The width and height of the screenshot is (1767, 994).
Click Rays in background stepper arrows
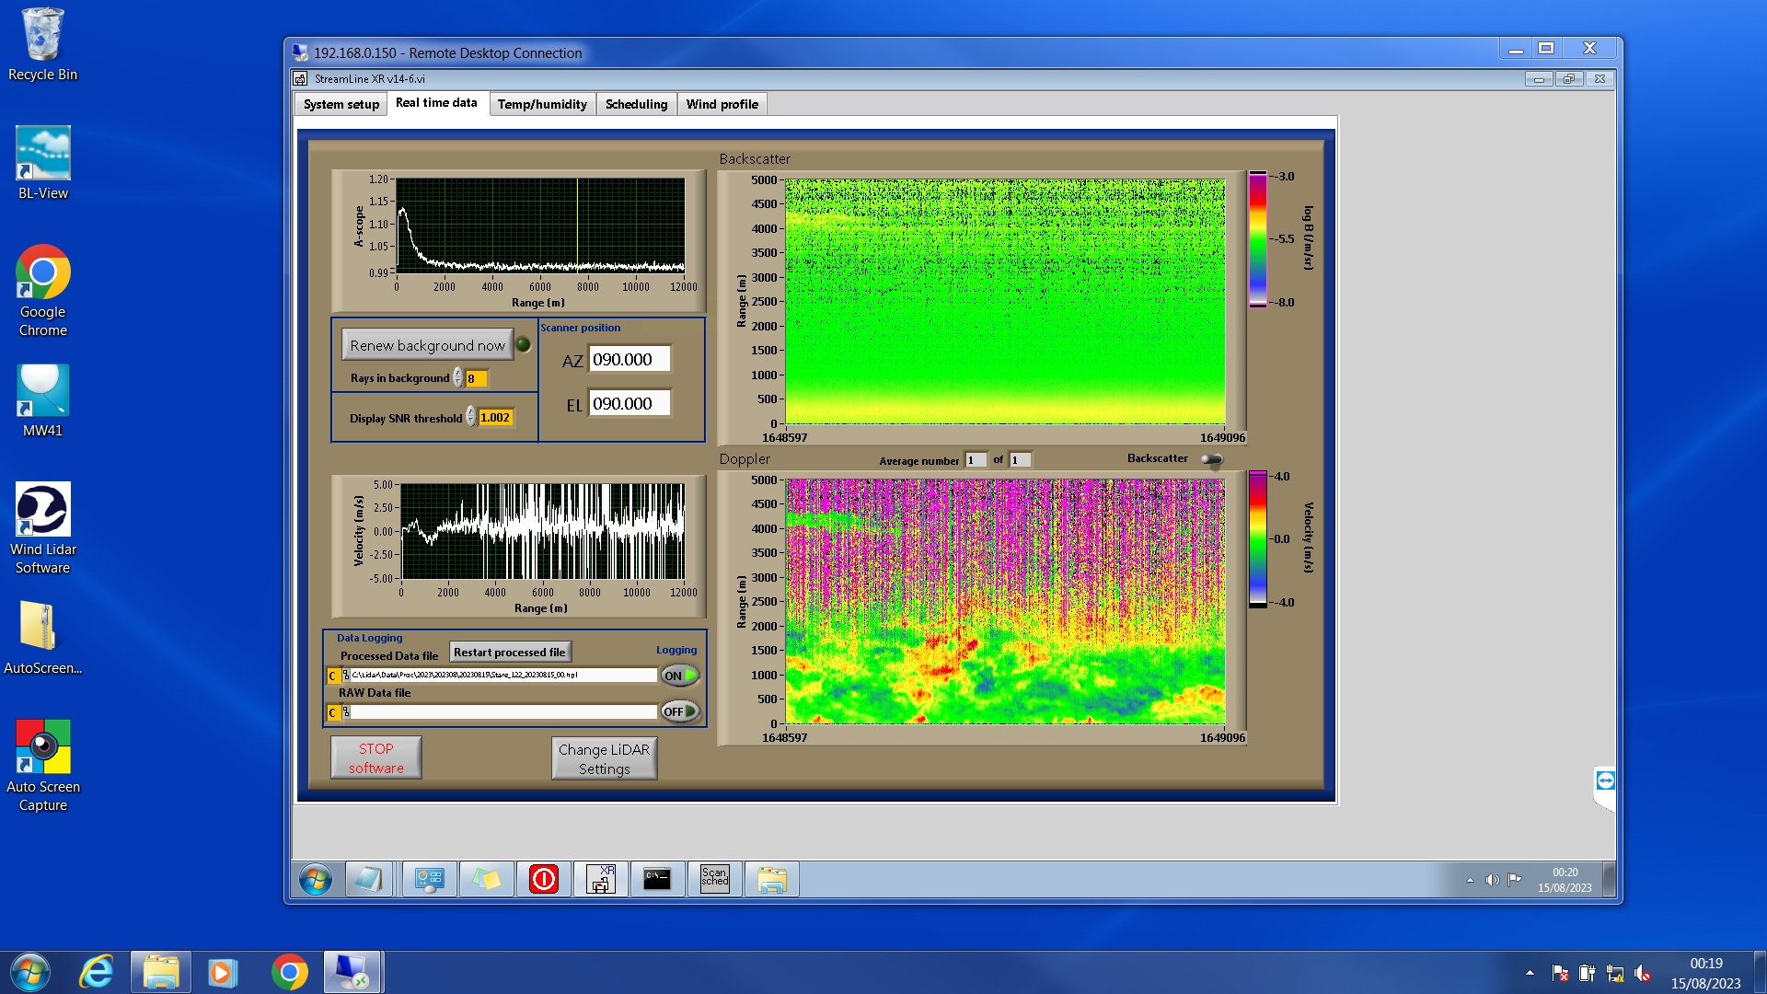click(457, 378)
